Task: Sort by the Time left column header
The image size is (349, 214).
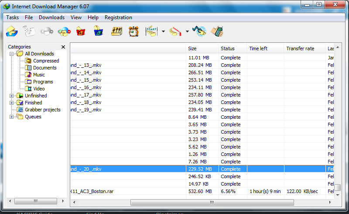Action: [x=265, y=48]
